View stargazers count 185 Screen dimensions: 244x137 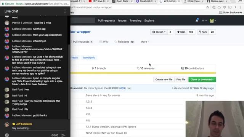pos(191,32)
